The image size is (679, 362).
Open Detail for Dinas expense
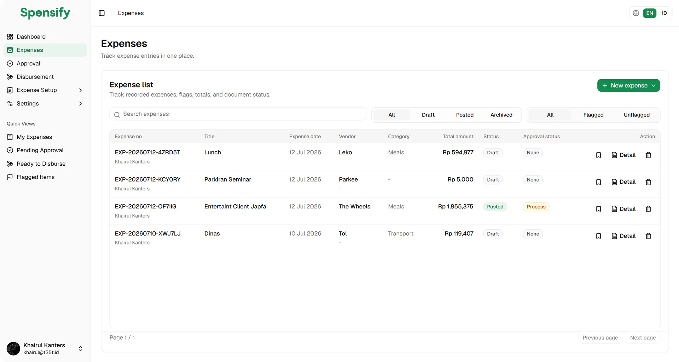623,236
